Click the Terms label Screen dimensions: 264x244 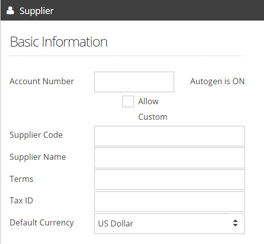[22, 179]
